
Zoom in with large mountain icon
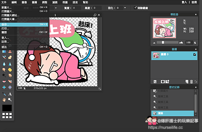pos(181,43)
